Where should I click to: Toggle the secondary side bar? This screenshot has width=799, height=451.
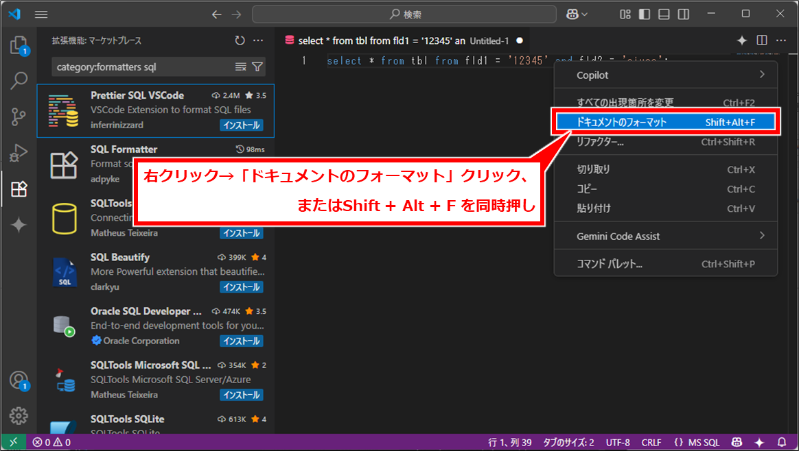[x=684, y=14]
